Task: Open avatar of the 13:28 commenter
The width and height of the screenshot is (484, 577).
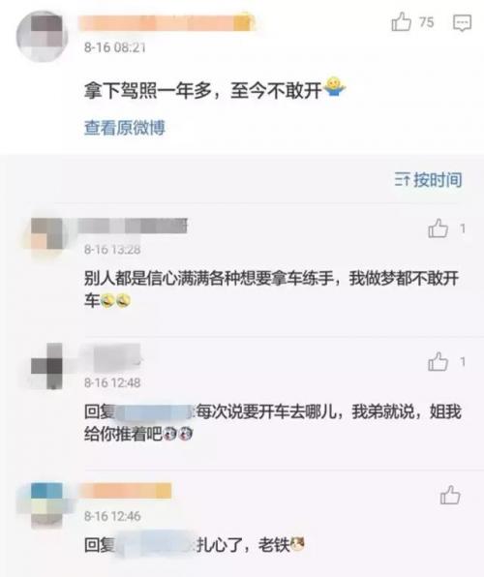Action: tap(46, 233)
